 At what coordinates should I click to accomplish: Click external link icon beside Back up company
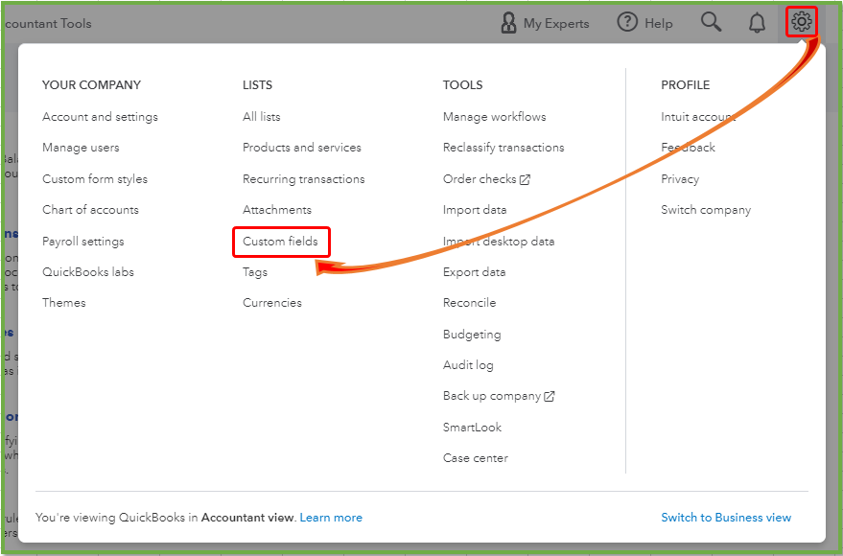[x=550, y=396]
